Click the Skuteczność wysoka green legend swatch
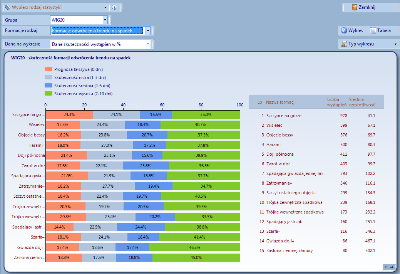The height and width of the screenshot is (274, 400). [x=49, y=94]
